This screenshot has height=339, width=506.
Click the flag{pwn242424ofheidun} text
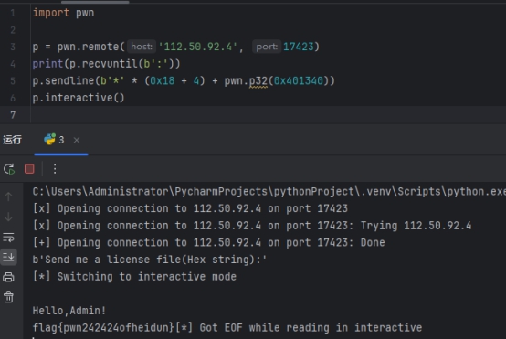[x=103, y=328]
